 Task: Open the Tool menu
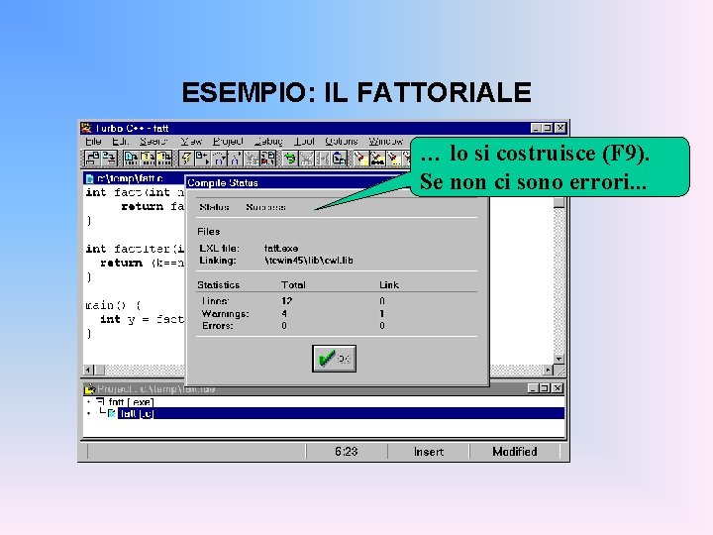click(x=304, y=142)
